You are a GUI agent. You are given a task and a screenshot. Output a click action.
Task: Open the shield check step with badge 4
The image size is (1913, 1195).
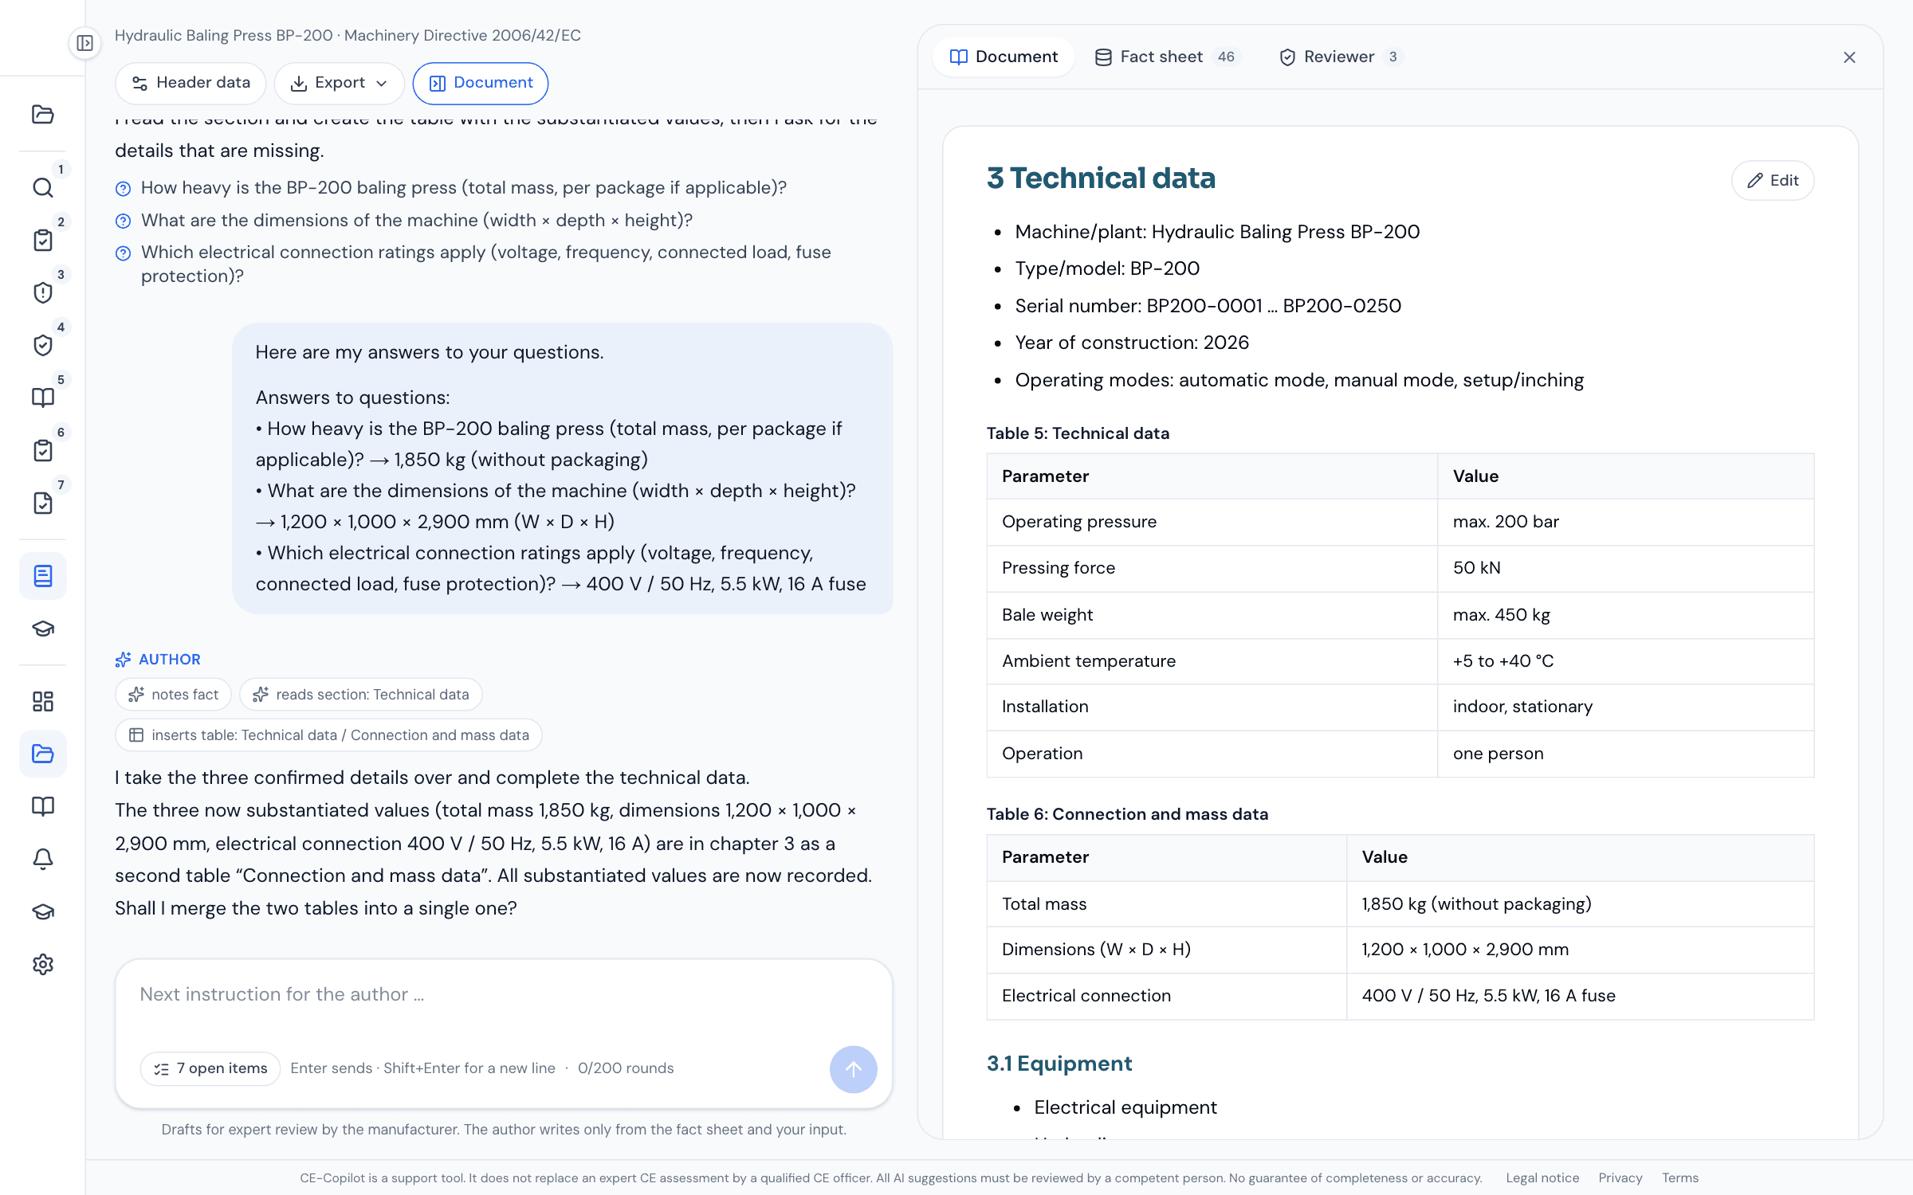pos(43,346)
